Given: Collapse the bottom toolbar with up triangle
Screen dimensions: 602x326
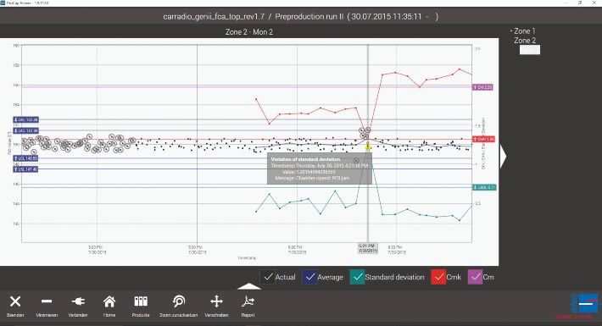Looking at the screenshot, I should (x=249, y=286).
